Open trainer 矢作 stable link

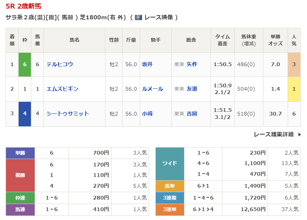[x=192, y=64]
